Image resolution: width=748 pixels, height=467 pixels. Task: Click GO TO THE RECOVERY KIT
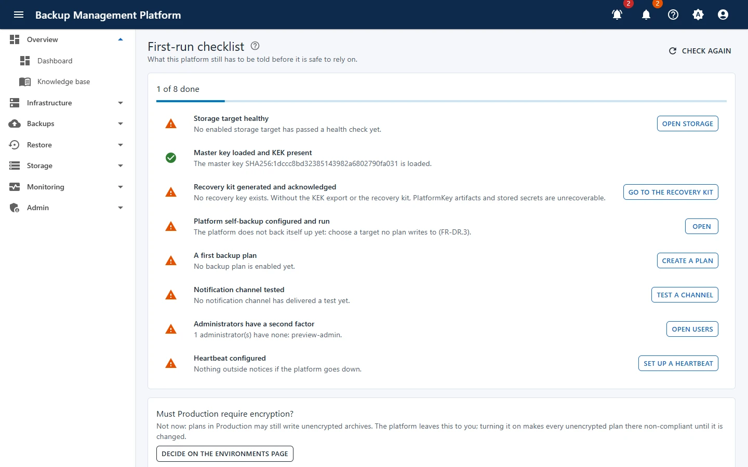click(x=671, y=192)
